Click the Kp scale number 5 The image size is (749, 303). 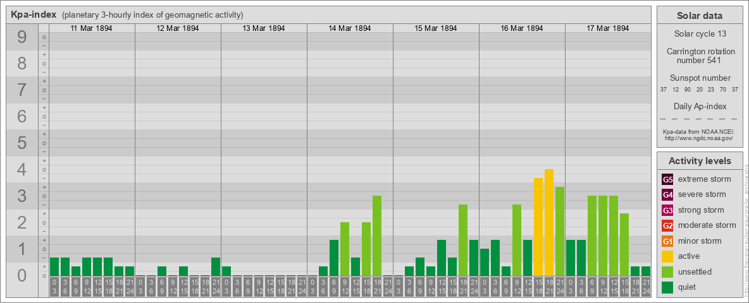22,143
